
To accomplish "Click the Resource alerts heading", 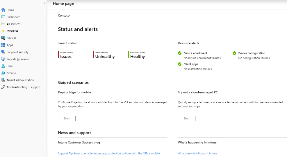I will click(x=188, y=43).
